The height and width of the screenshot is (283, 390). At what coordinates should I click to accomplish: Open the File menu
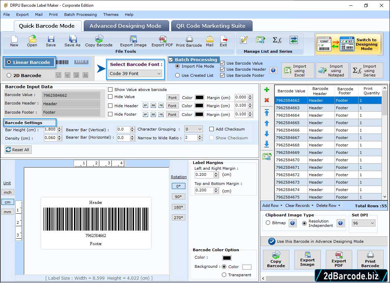point(6,15)
